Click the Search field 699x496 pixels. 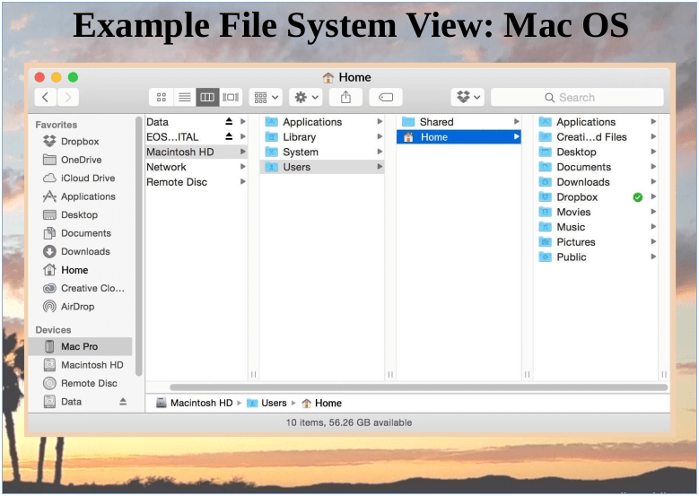coord(576,97)
